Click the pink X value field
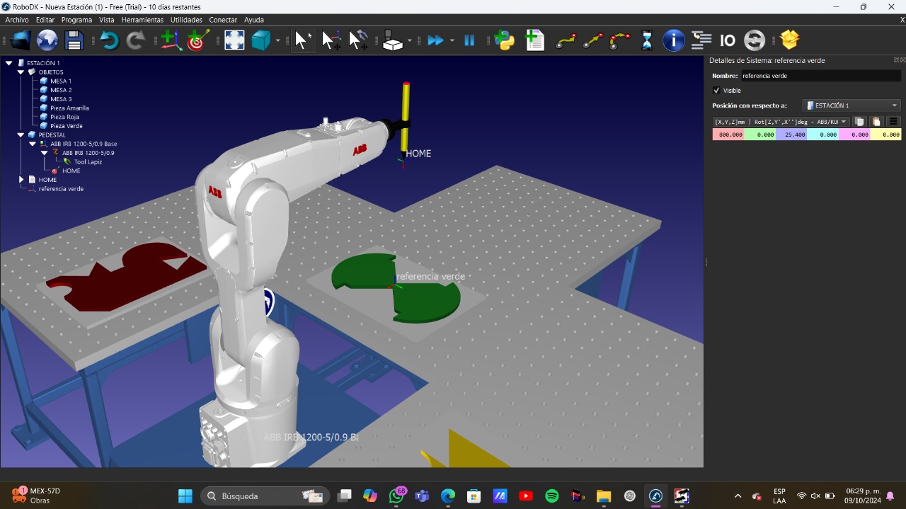906x509 pixels. click(x=728, y=135)
